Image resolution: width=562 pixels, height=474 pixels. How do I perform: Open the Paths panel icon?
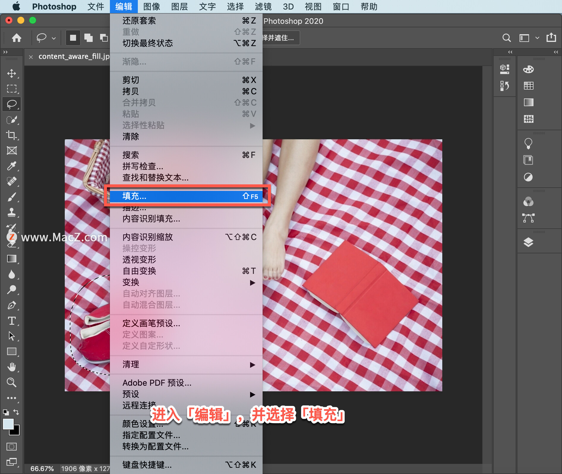tap(528, 218)
